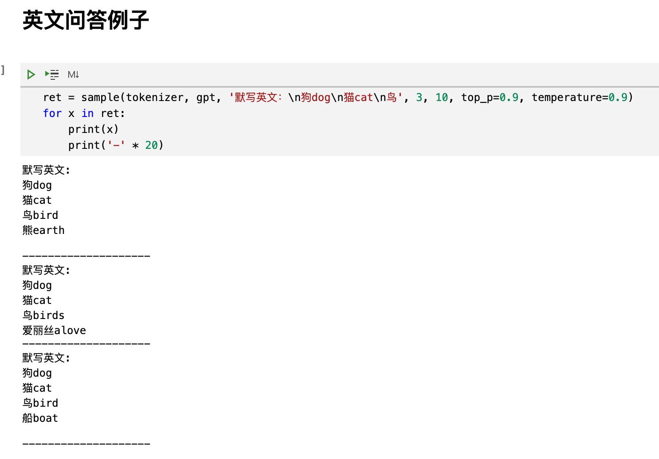Image resolution: width=659 pixels, height=459 pixels.
Task: Click output line 鸟birds
Action: 43,315
